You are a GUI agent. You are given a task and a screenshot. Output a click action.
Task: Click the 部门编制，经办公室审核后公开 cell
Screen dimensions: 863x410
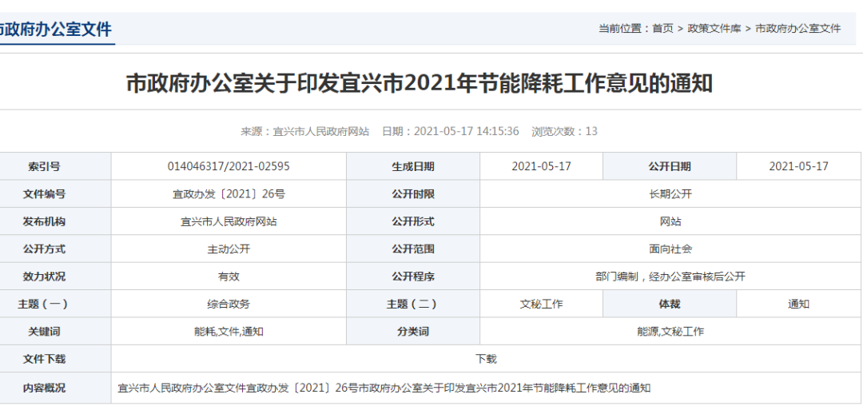pyautogui.click(x=670, y=277)
